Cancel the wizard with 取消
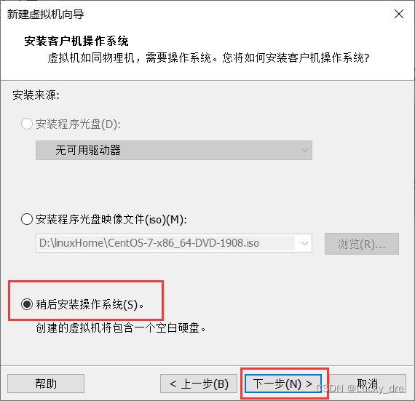 pos(368,384)
